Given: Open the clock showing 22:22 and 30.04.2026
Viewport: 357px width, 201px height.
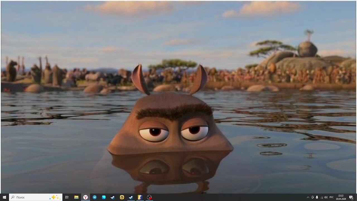Looking at the screenshot, I should tap(341, 197).
